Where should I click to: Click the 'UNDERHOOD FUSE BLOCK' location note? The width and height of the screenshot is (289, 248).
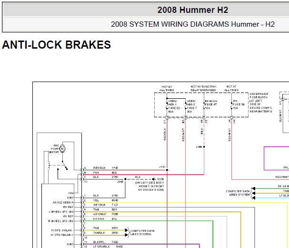[x=260, y=103]
